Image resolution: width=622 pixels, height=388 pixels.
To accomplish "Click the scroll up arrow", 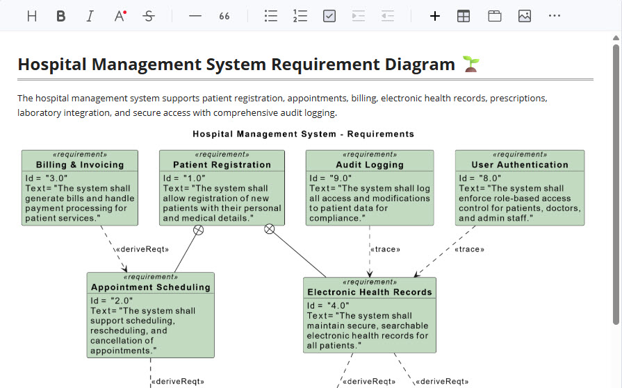I will pyautogui.click(x=616, y=38).
